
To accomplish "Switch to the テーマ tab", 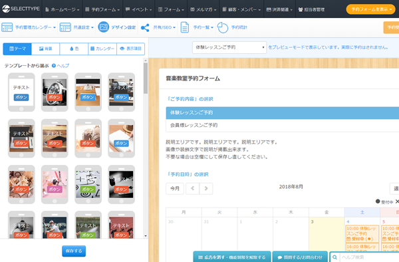I will click(17, 49).
